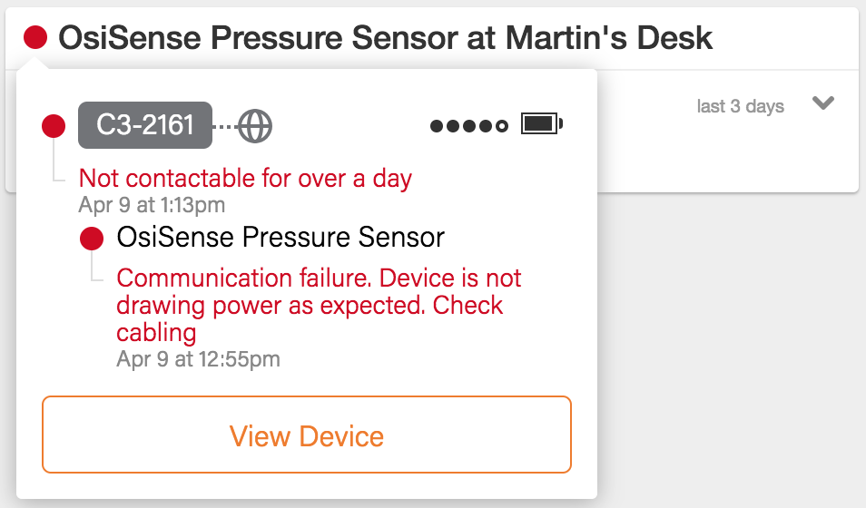Click red dot beside popup's OsiSense Pressure Sensor
Screen dimensions: 866x508
click(x=92, y=239)
